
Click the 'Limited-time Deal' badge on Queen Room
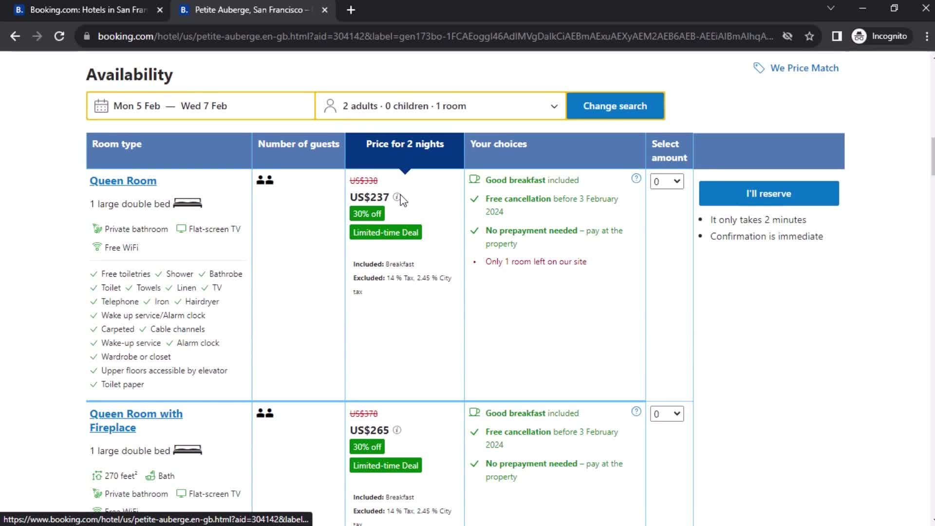click(x=386, y=232)
